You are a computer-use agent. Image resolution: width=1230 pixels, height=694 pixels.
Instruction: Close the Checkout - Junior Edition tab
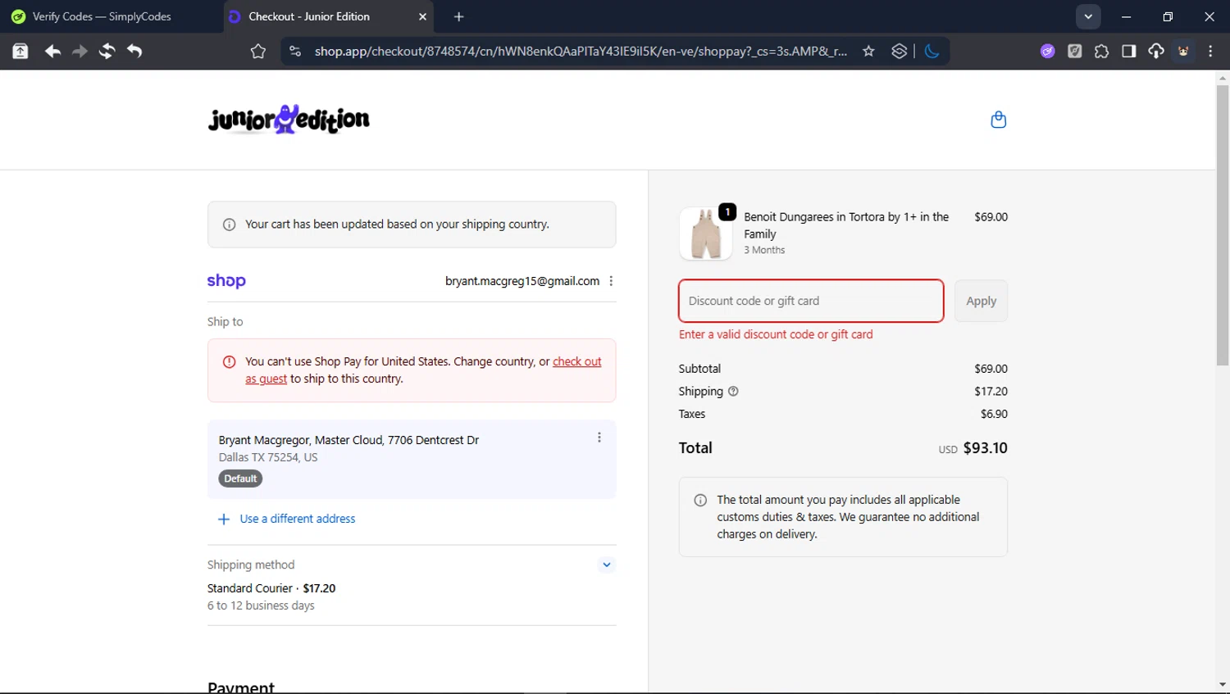pos(422,16)
